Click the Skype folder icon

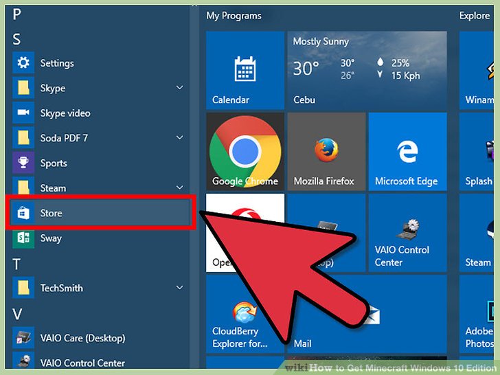23,88
